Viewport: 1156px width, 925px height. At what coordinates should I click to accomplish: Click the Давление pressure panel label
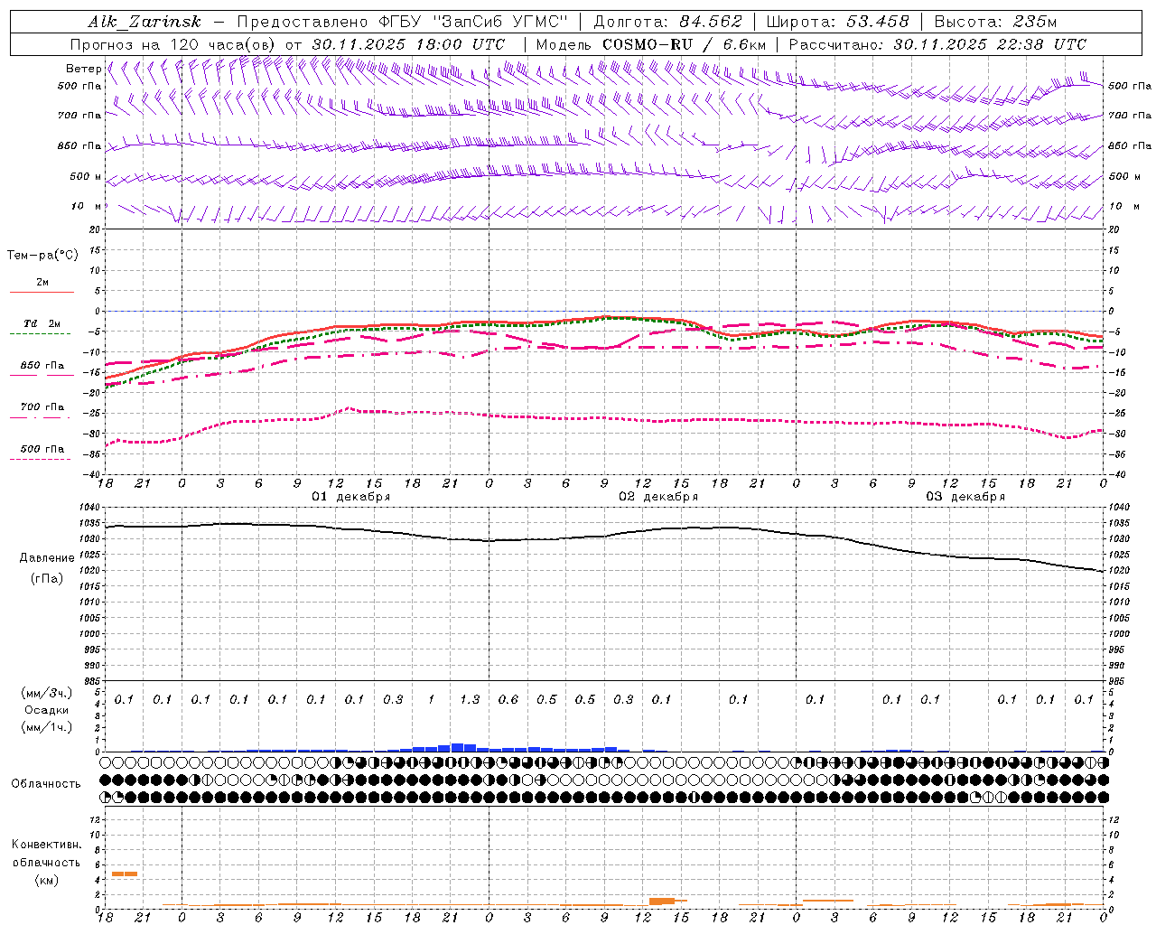click(x=47, y=558)
